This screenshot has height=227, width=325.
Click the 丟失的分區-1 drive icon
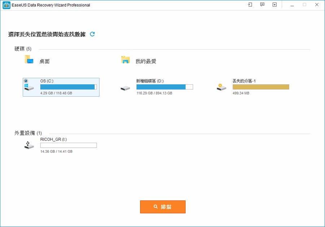pyautogui.click(x=221, y=87)
